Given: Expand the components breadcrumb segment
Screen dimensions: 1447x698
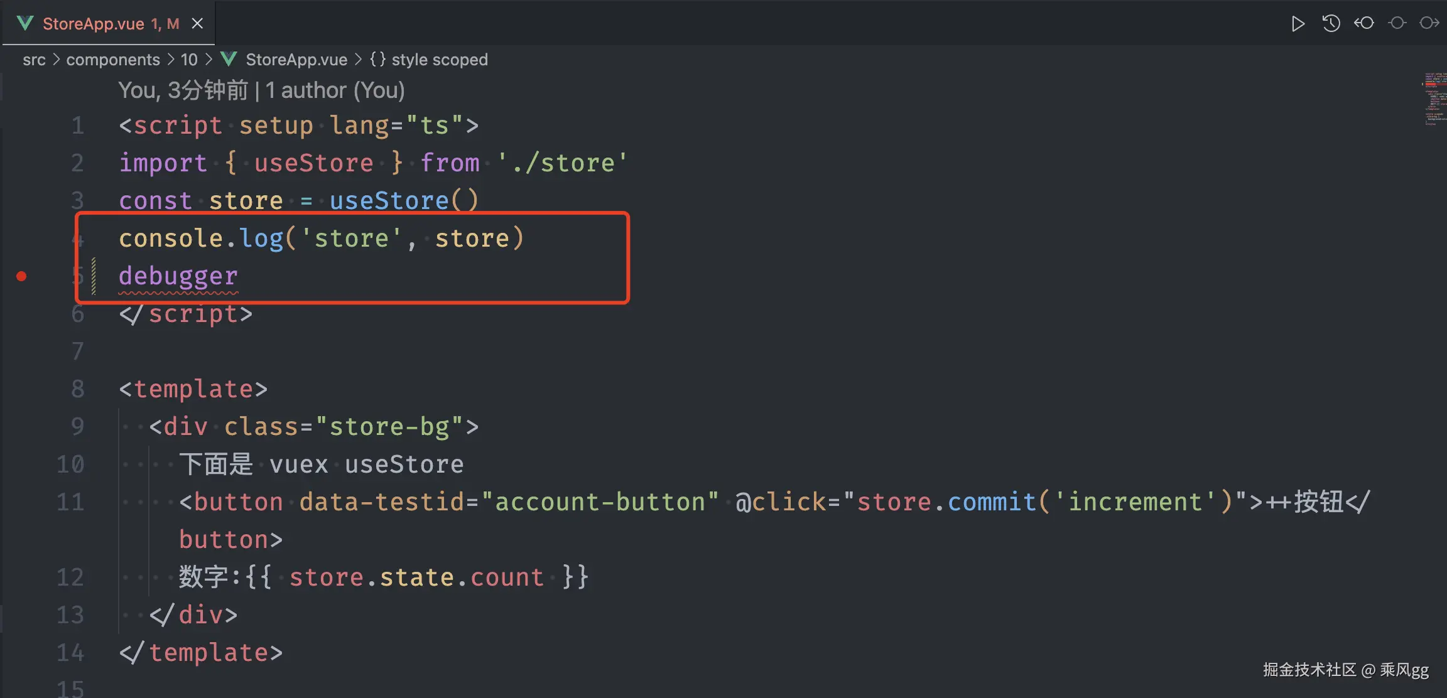Looking at the screenshot, I should (113, 60).
